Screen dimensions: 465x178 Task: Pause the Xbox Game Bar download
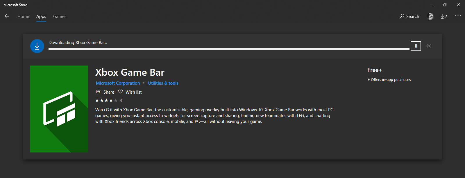coord(416,46)
